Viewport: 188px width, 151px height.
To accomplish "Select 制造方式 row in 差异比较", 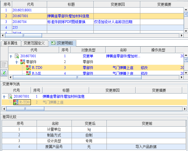I will [94, 135].
